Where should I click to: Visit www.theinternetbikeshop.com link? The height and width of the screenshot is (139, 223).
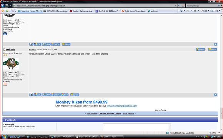[x=122, y=106]
